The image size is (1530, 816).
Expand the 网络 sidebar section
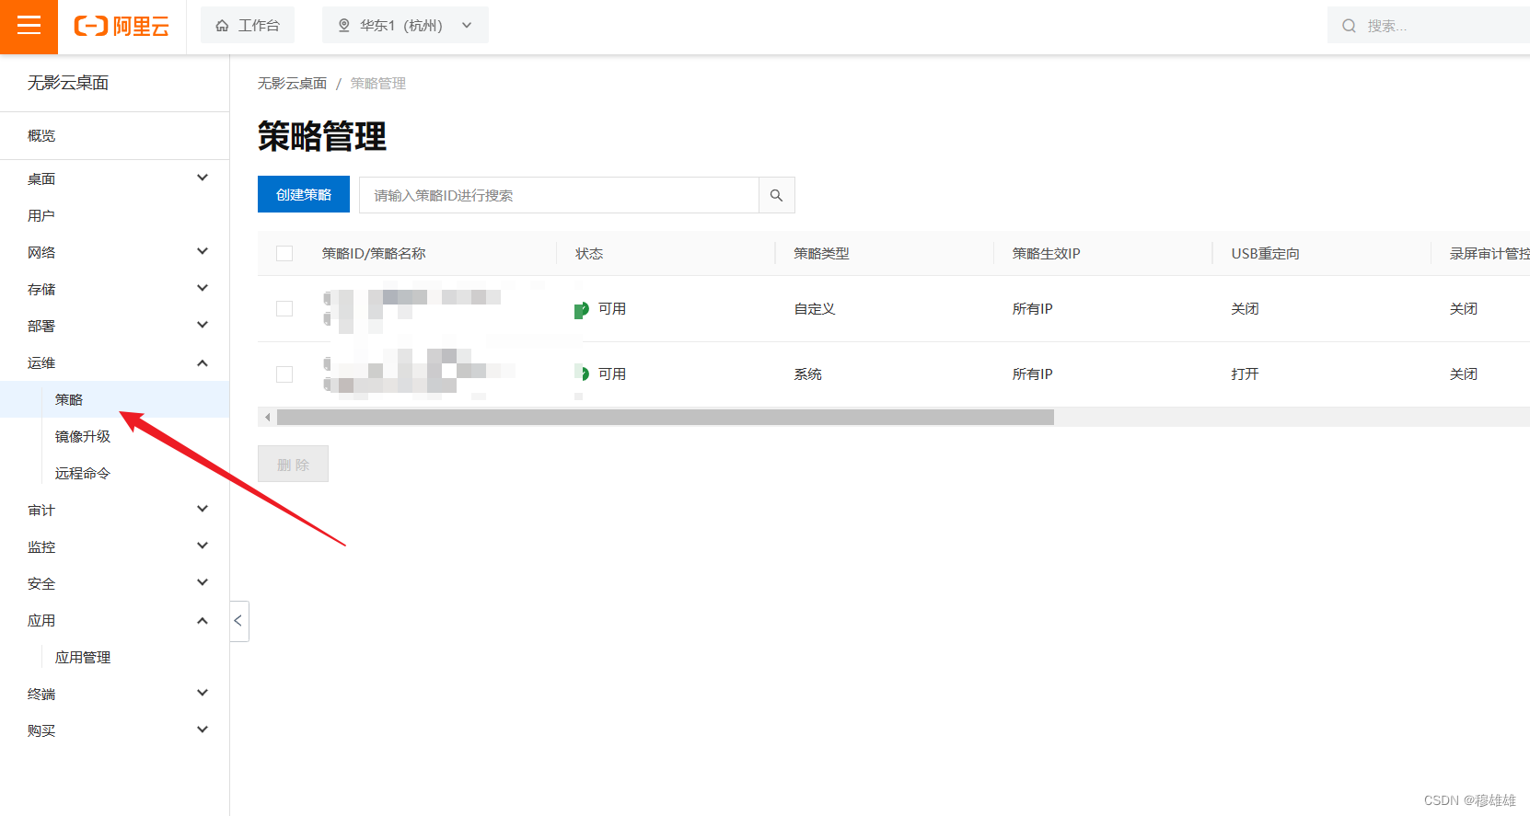pyautogui.click(x=203, y=251)
